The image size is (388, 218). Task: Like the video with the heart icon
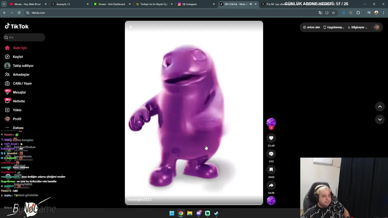271,138
